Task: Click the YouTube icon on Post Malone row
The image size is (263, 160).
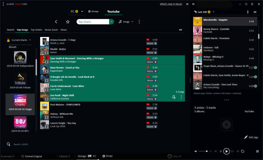Action: pyautogui.click(x=148, y=104)
